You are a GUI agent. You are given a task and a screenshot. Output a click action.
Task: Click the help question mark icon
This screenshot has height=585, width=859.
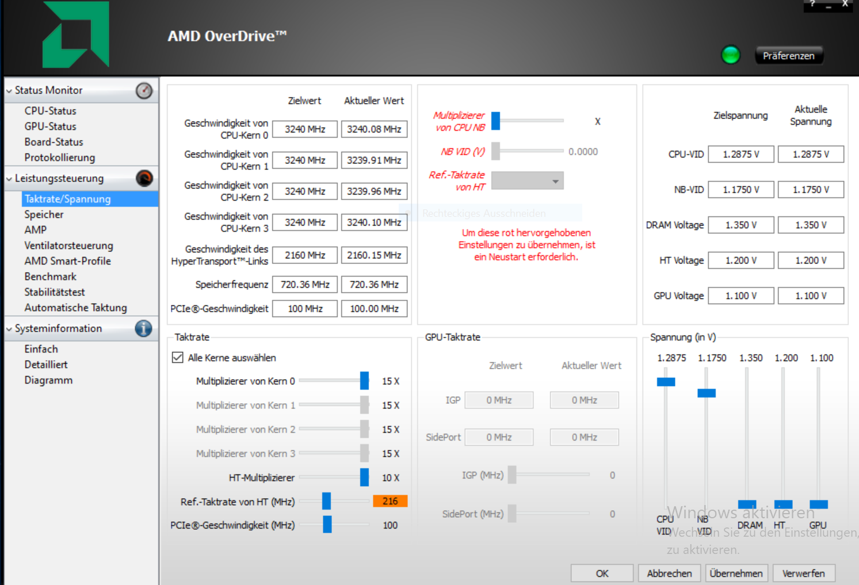pos(812,4)
